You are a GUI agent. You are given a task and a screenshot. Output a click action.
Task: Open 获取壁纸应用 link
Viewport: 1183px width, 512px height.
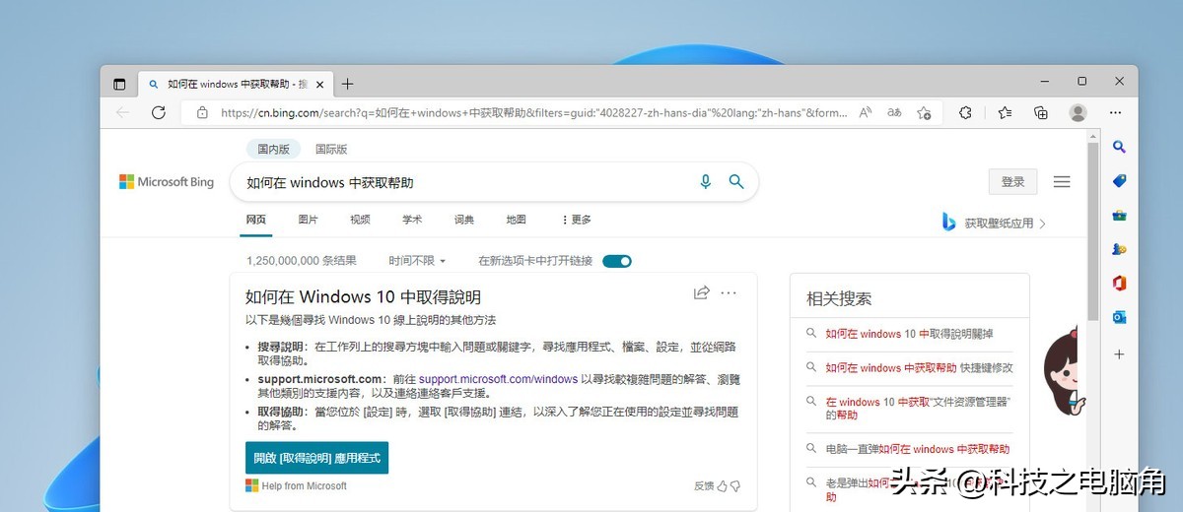click(993, 223)
